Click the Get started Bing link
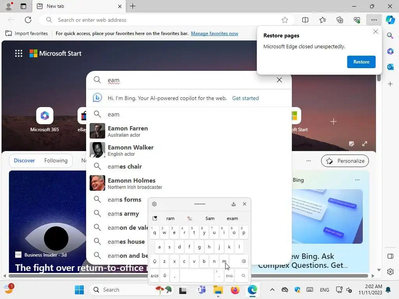This screenshot has width=399, height=299. tap(245, 98)
